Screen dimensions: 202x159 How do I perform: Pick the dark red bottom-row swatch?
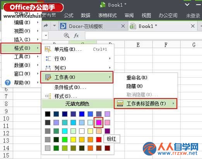pos(107,148)
